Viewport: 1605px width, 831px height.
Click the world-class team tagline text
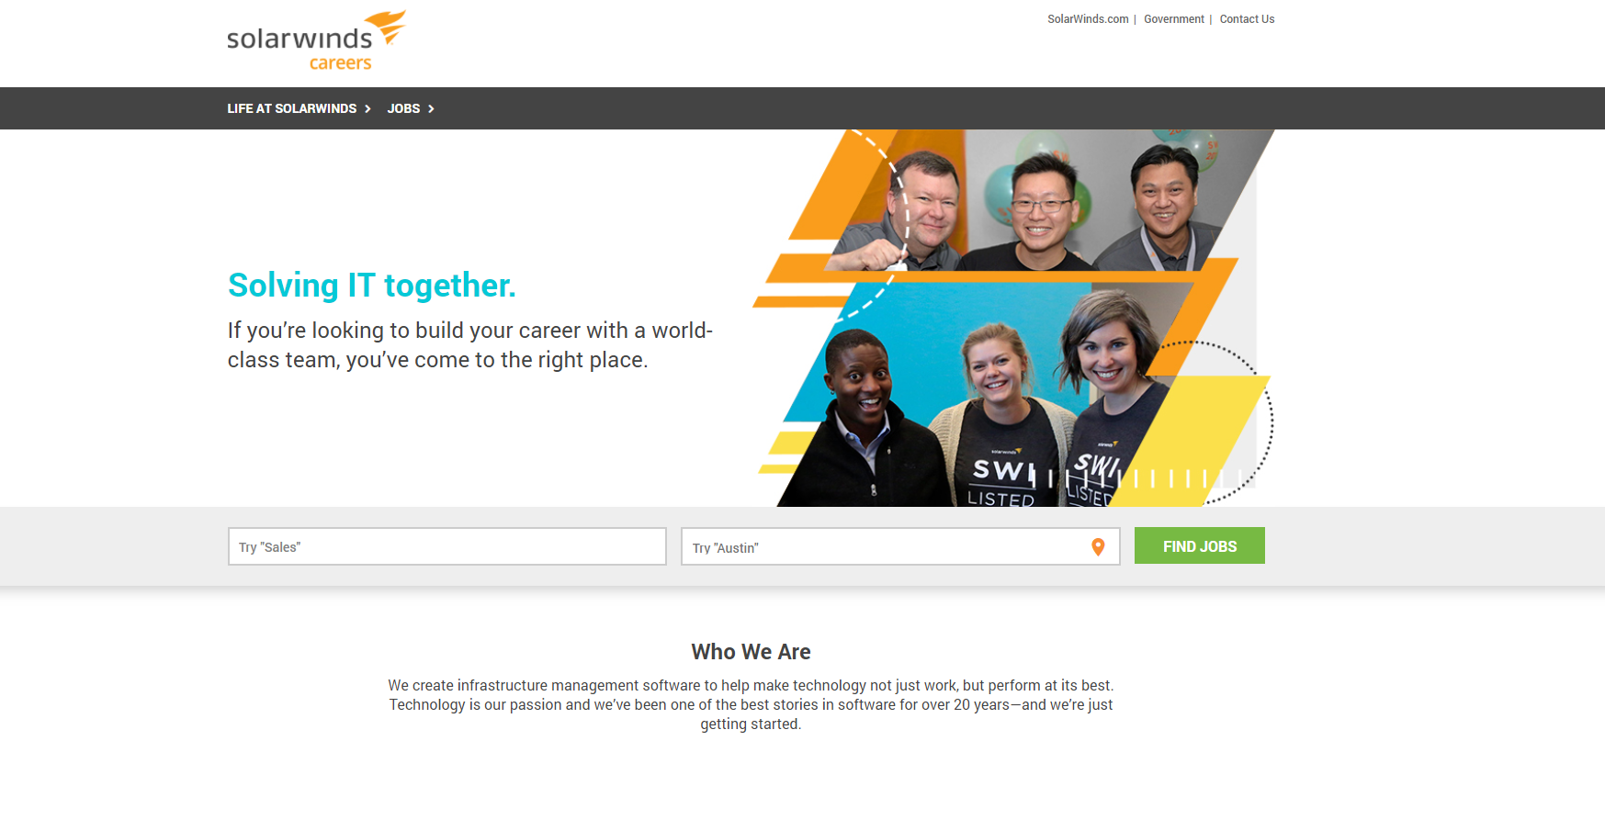[470, 344]
